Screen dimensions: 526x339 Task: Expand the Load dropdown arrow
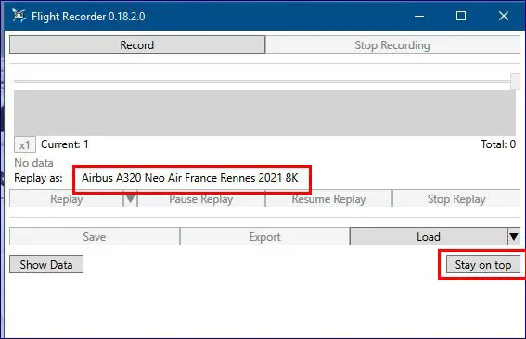pos(514,237)
